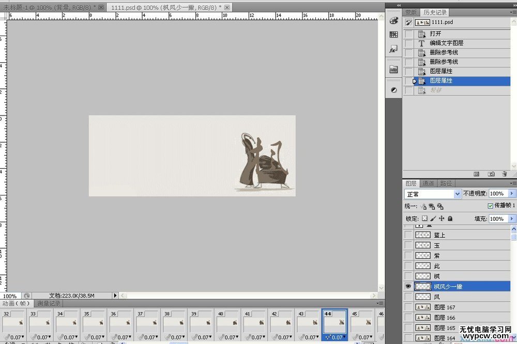
Task: Switch to the 通道 channels tab
Action: [x=428, y=183]
